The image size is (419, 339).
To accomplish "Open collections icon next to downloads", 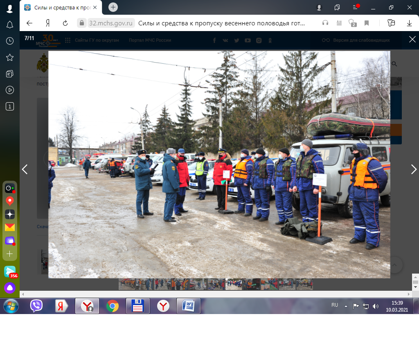I will tap(391, 23).
